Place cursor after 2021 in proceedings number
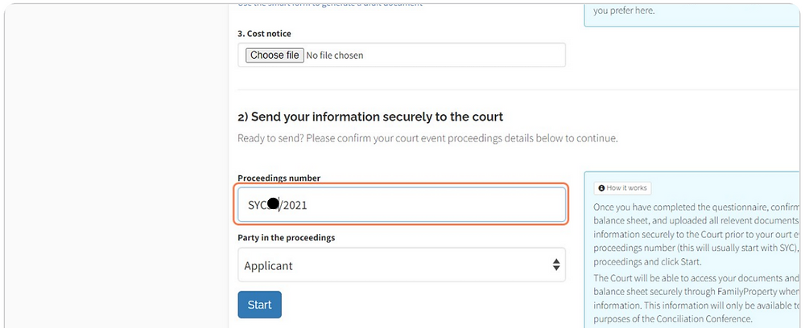 pyautogui.click(x=308, y=205)
